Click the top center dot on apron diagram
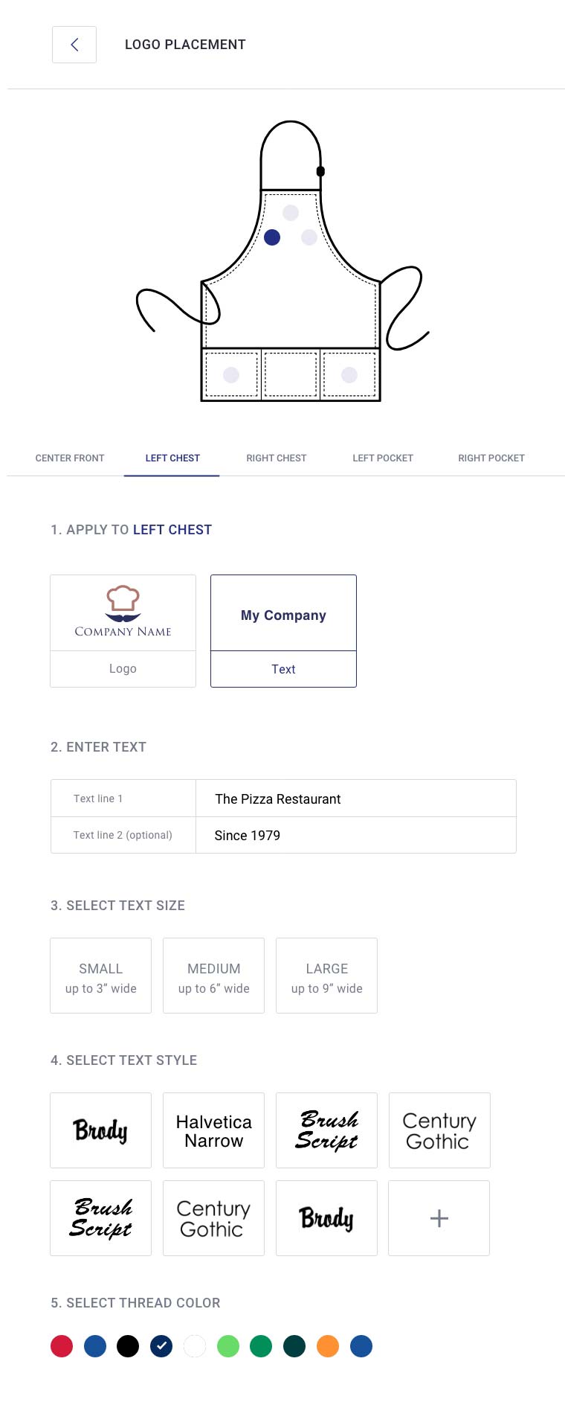 291,213
